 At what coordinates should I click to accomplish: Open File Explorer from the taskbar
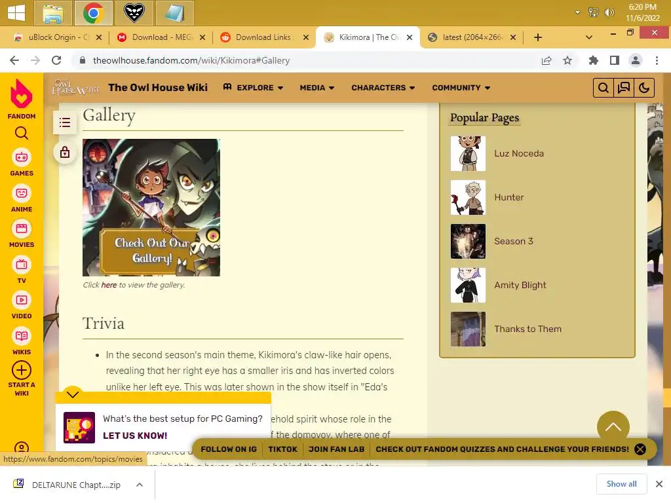pos(52,13)
